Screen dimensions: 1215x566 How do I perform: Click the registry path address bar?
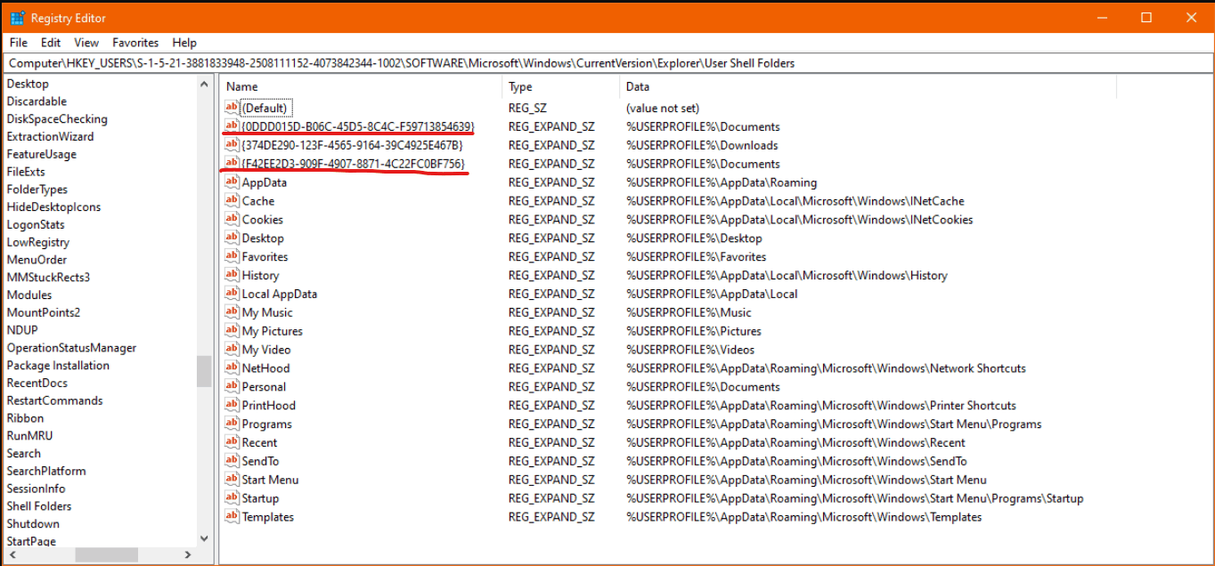607,63
